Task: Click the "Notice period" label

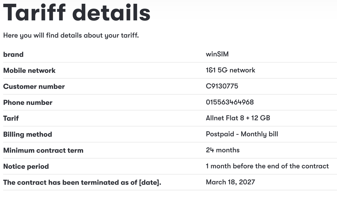Action: coord(26,166)
